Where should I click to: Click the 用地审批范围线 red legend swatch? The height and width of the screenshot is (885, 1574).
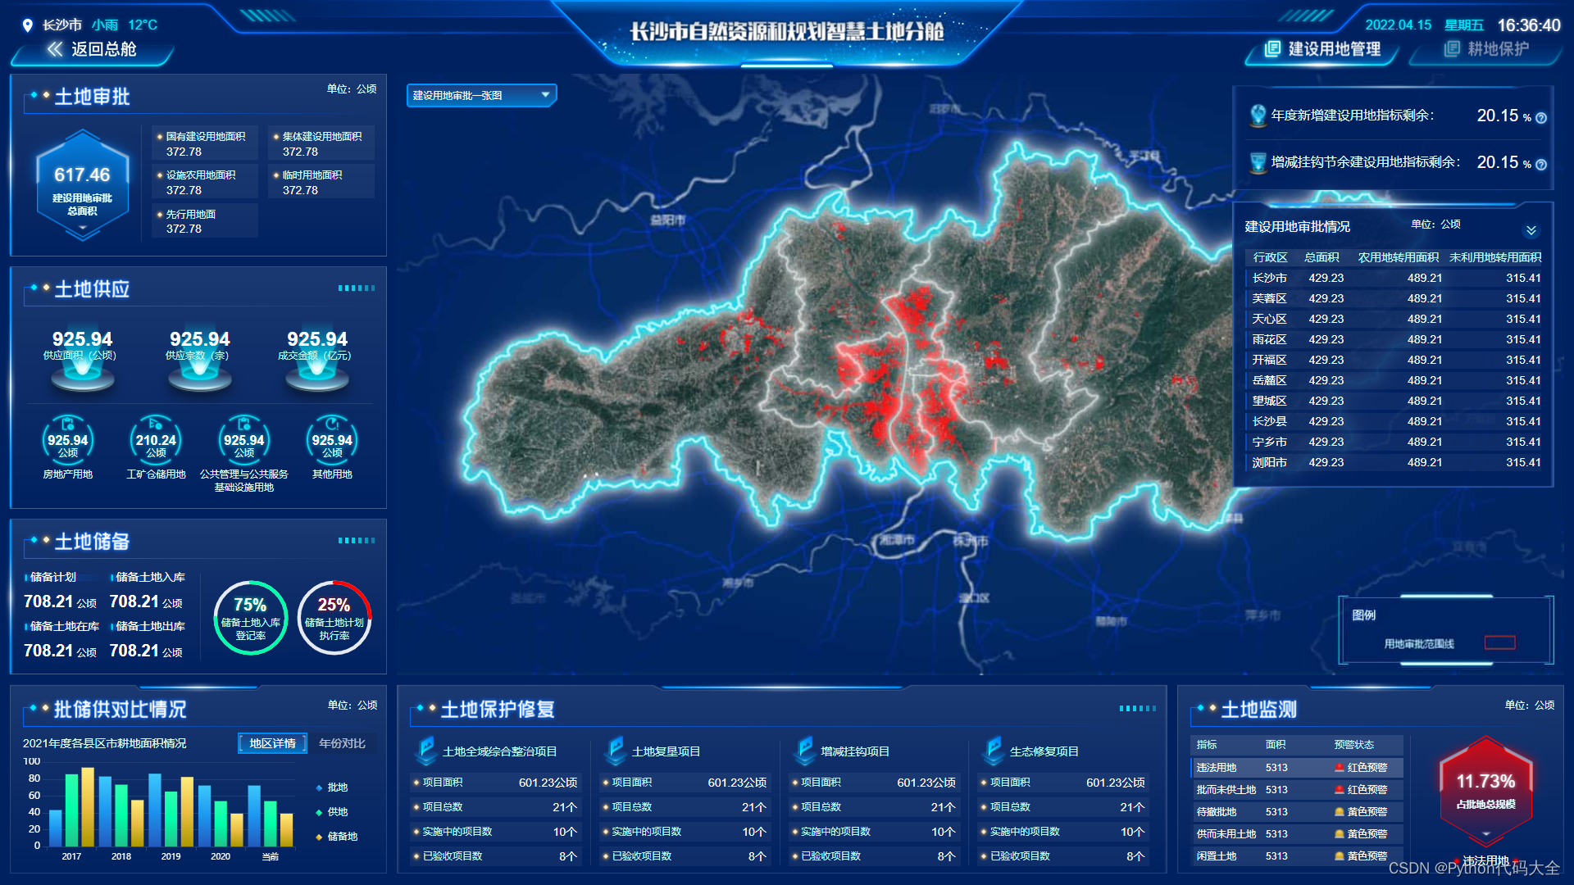tap(1499, 643)
